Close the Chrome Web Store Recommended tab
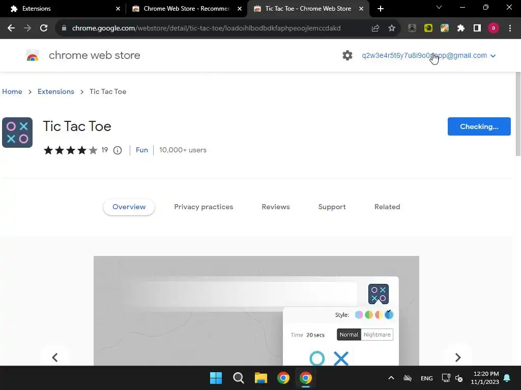This screenshot has height=390, width=521. pyautogui.click(x=240, y=9)
